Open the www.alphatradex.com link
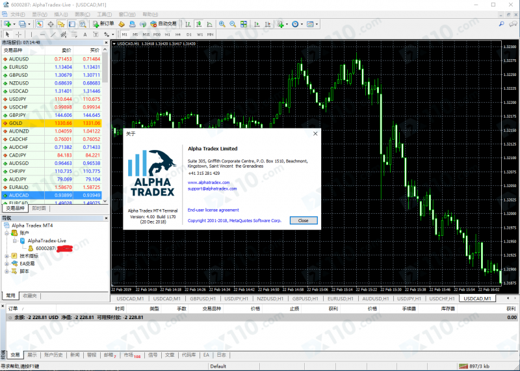520x371 pixels. point(209,183)
